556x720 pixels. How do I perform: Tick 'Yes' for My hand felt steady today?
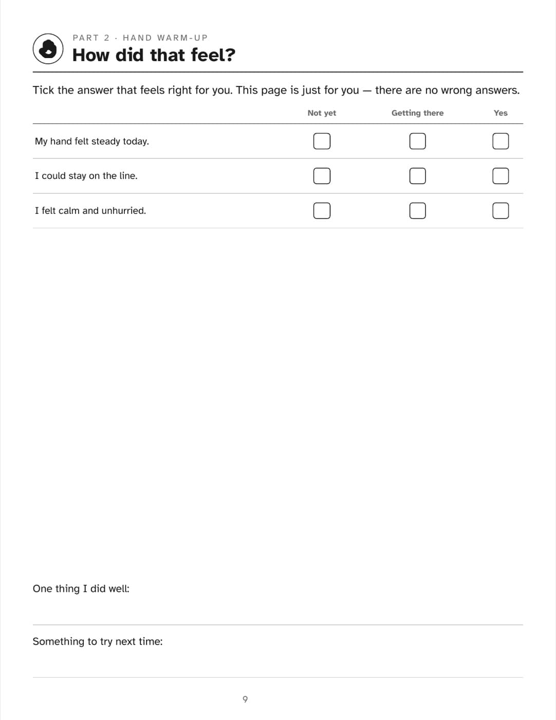click(501, 141)
